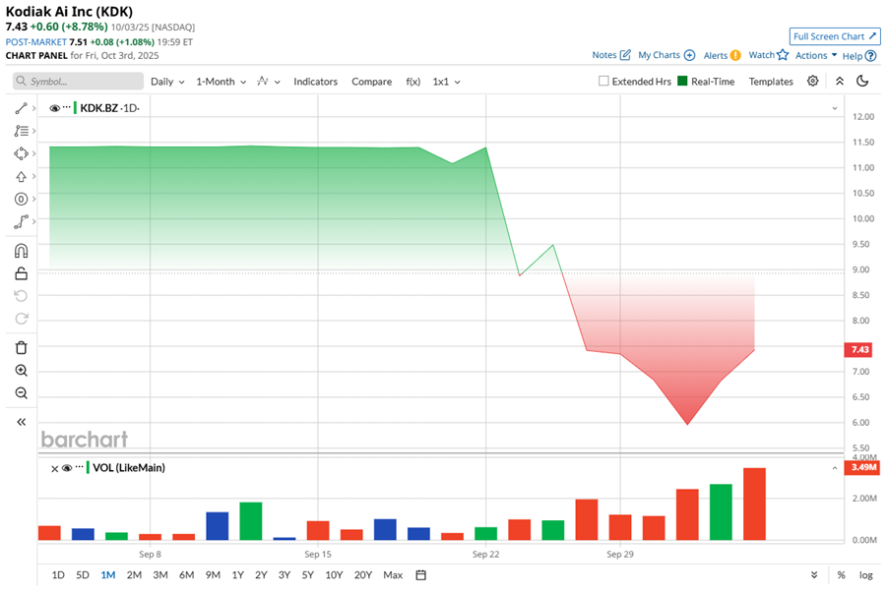This screenshot has width=888, height=594.
Task: Open the Actions dropdown menu
Action: [x=816, y=55]
